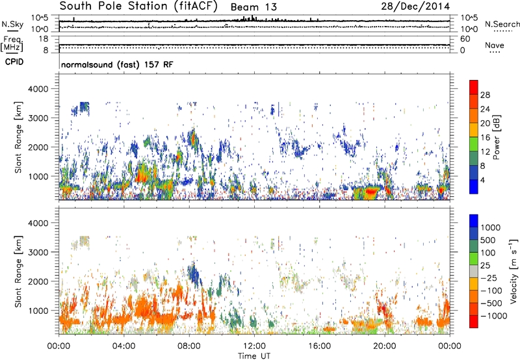Viewport: 520px width, 360px height.
Task: Click the "Nave" legend label
Action: [x=494, y=45]
